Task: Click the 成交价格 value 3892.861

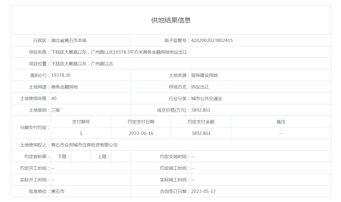Action: tap(201, 110)
